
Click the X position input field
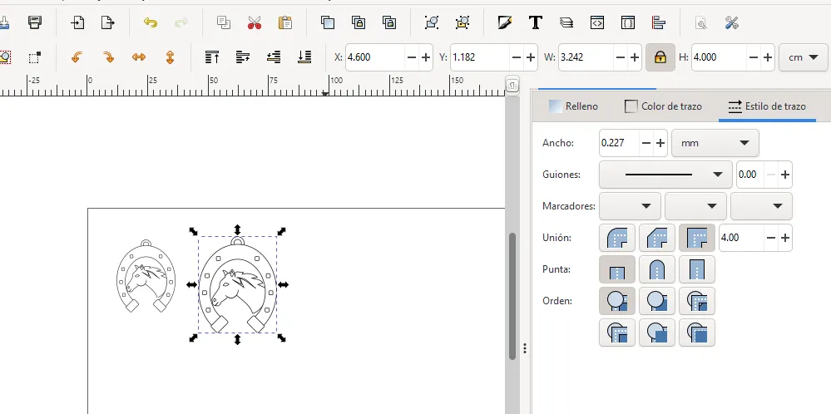pyautogui.click(x=374, y=57)
